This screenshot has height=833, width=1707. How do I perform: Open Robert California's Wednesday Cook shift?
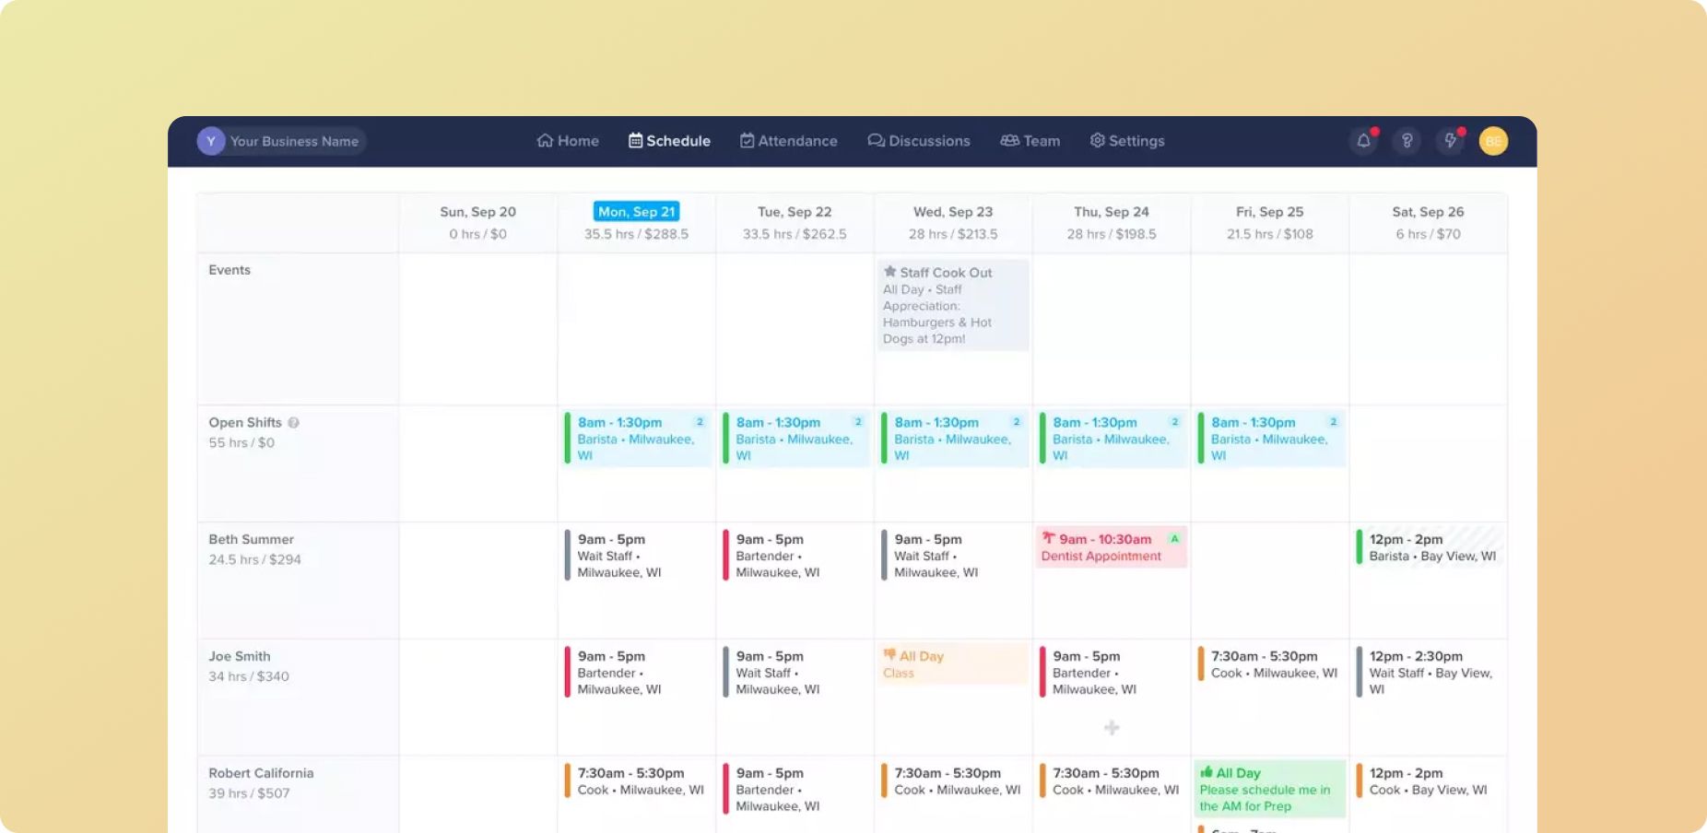[954, 781]
